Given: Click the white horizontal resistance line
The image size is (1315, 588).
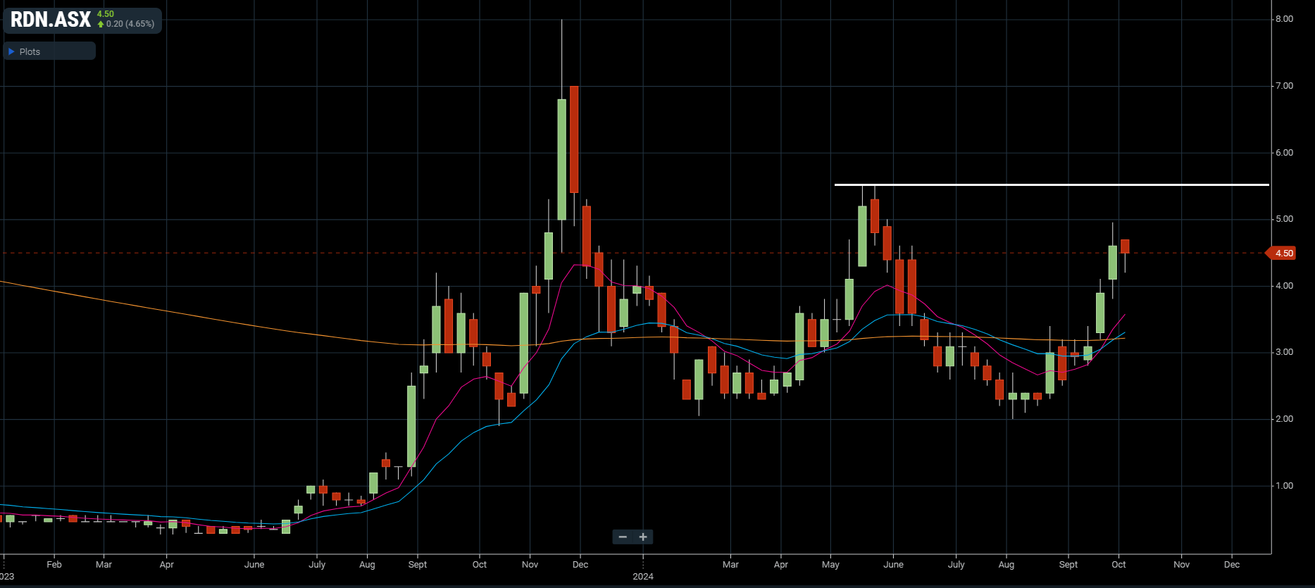Looking at the screenshot, I should 1052,184.
